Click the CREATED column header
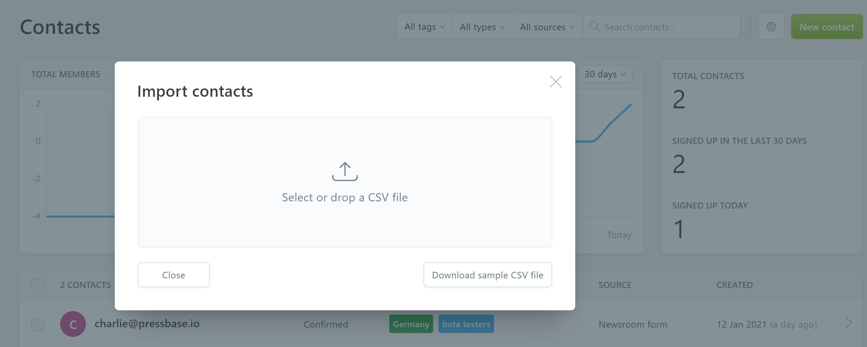This screenshot has height=347, width=867. coord(735,285)
